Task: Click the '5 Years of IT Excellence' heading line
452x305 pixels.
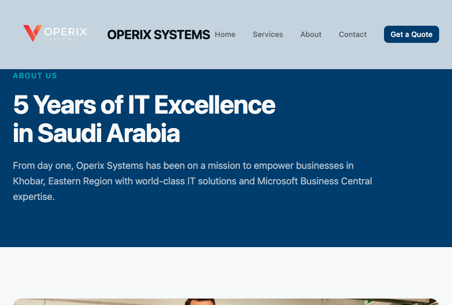Action: coord(144,105)
